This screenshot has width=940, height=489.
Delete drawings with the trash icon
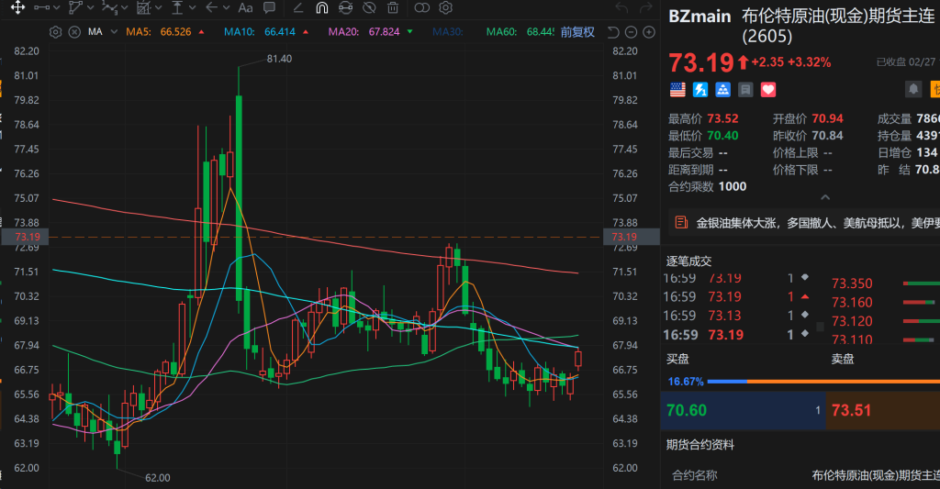coord(393,8)
